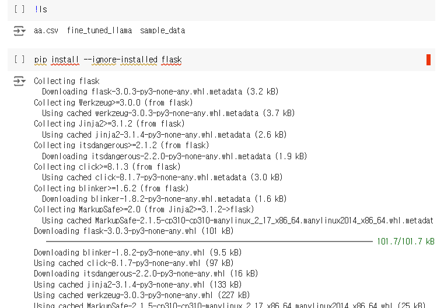Click 'Using cached click-8.1.7-py3-none-any.whl.metadata' line
The height and width of the screenshot is (308, 437).
click(162, 177)
